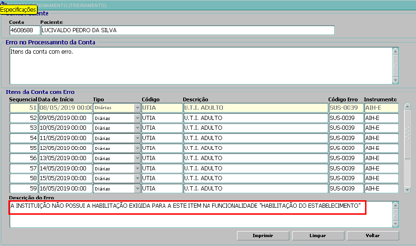Open Tipo dropdown for row 54
Viewport: 416px width, 246px height.
click(137, 138)
